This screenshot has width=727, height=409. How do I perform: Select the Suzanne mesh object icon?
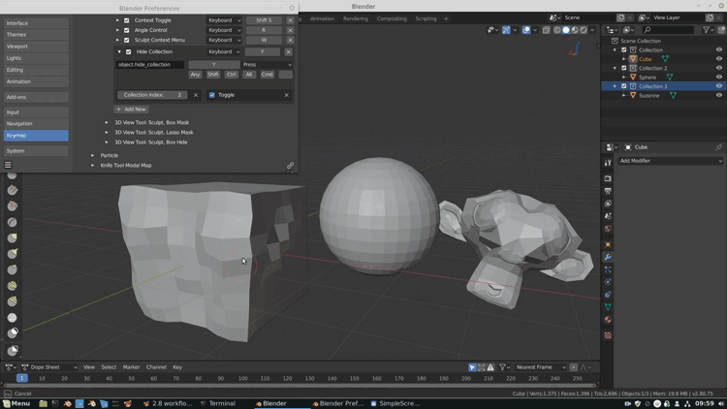(x=633, y=95)
